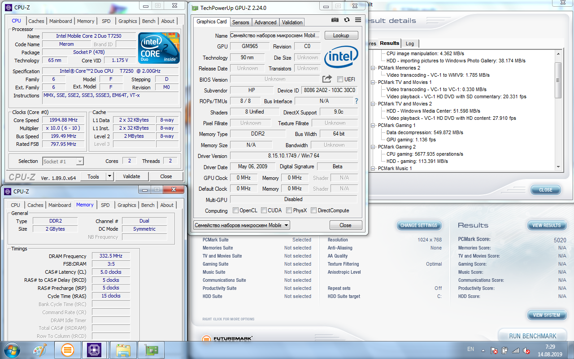
Task: Toggle the UEFI checkbox
Action: [340, 79]
